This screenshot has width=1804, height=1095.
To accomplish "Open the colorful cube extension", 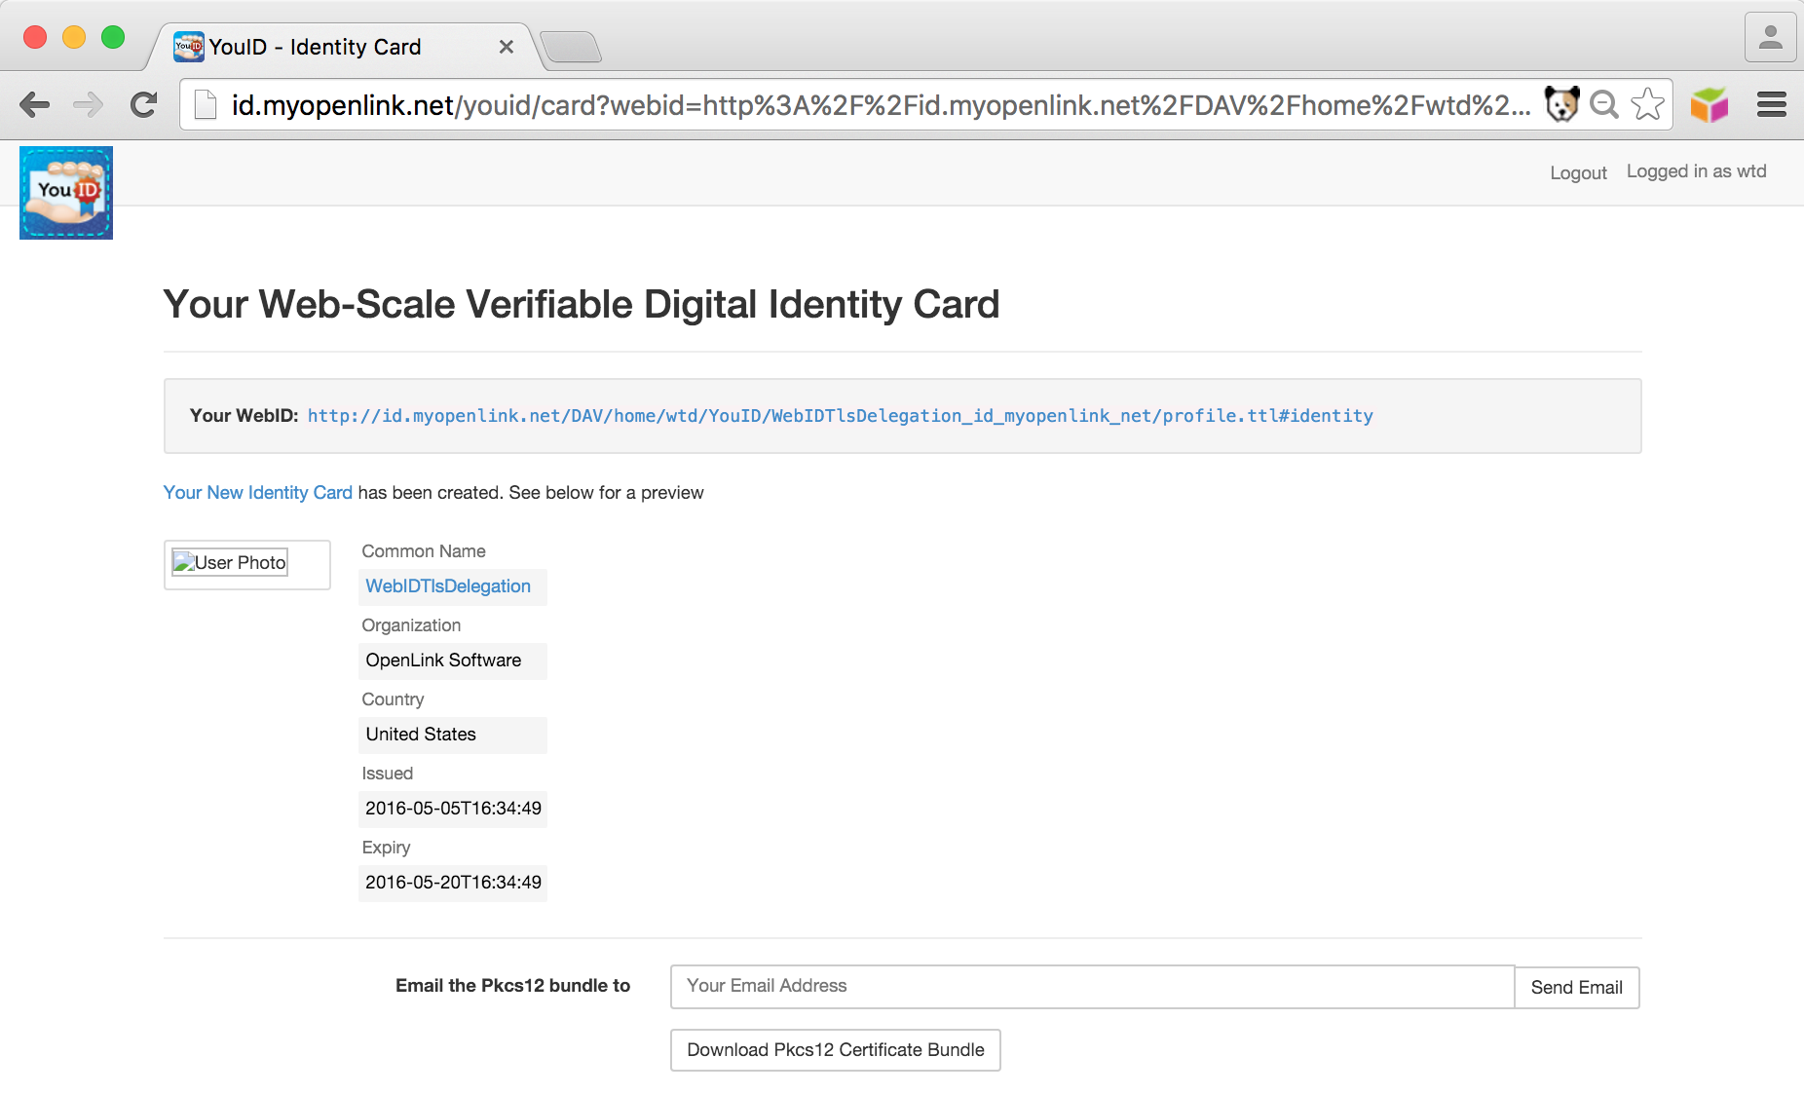I will click(1710, 104).
